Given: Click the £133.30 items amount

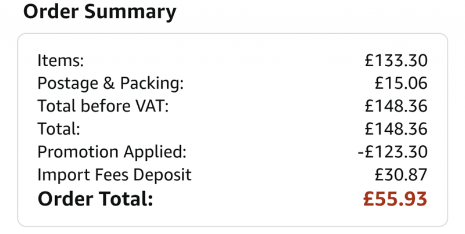Looking at the screenshot, I should click(x=396, y=60).
